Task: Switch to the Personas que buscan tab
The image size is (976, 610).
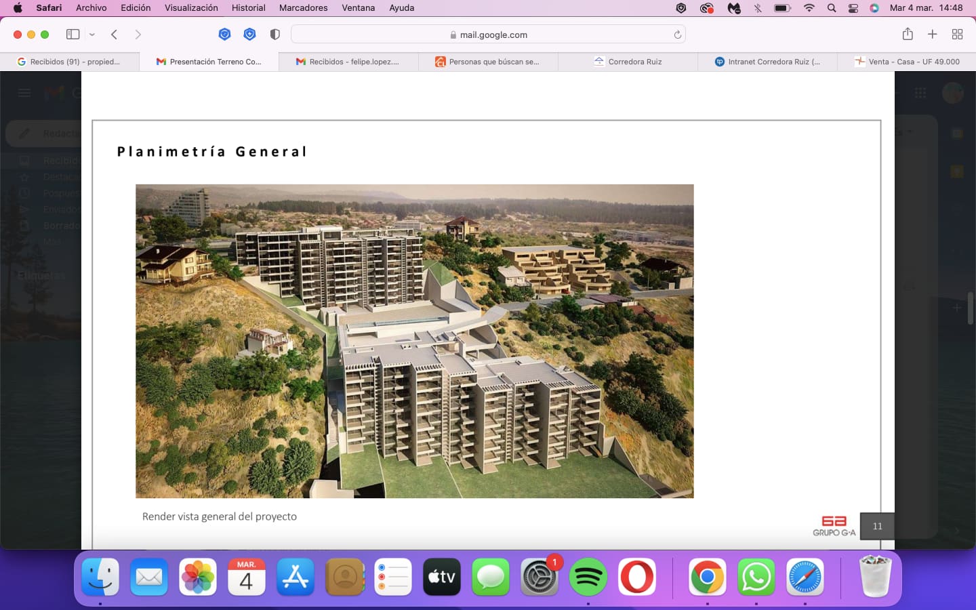Action: pyautogui.click(x=488, y=62)
